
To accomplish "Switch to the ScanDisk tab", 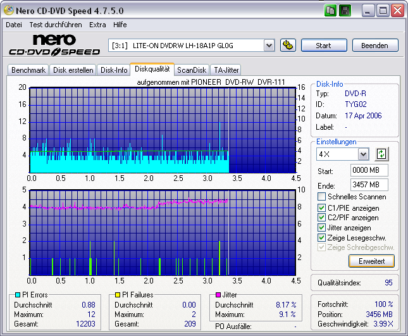I will pos(191,70).
